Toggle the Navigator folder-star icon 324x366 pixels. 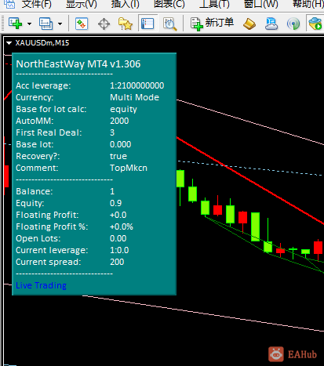point(126,24)
